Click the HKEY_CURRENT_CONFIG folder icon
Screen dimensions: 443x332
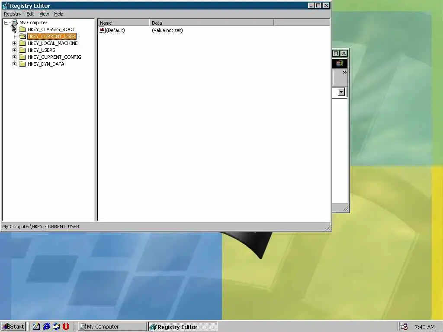(22, 57)
